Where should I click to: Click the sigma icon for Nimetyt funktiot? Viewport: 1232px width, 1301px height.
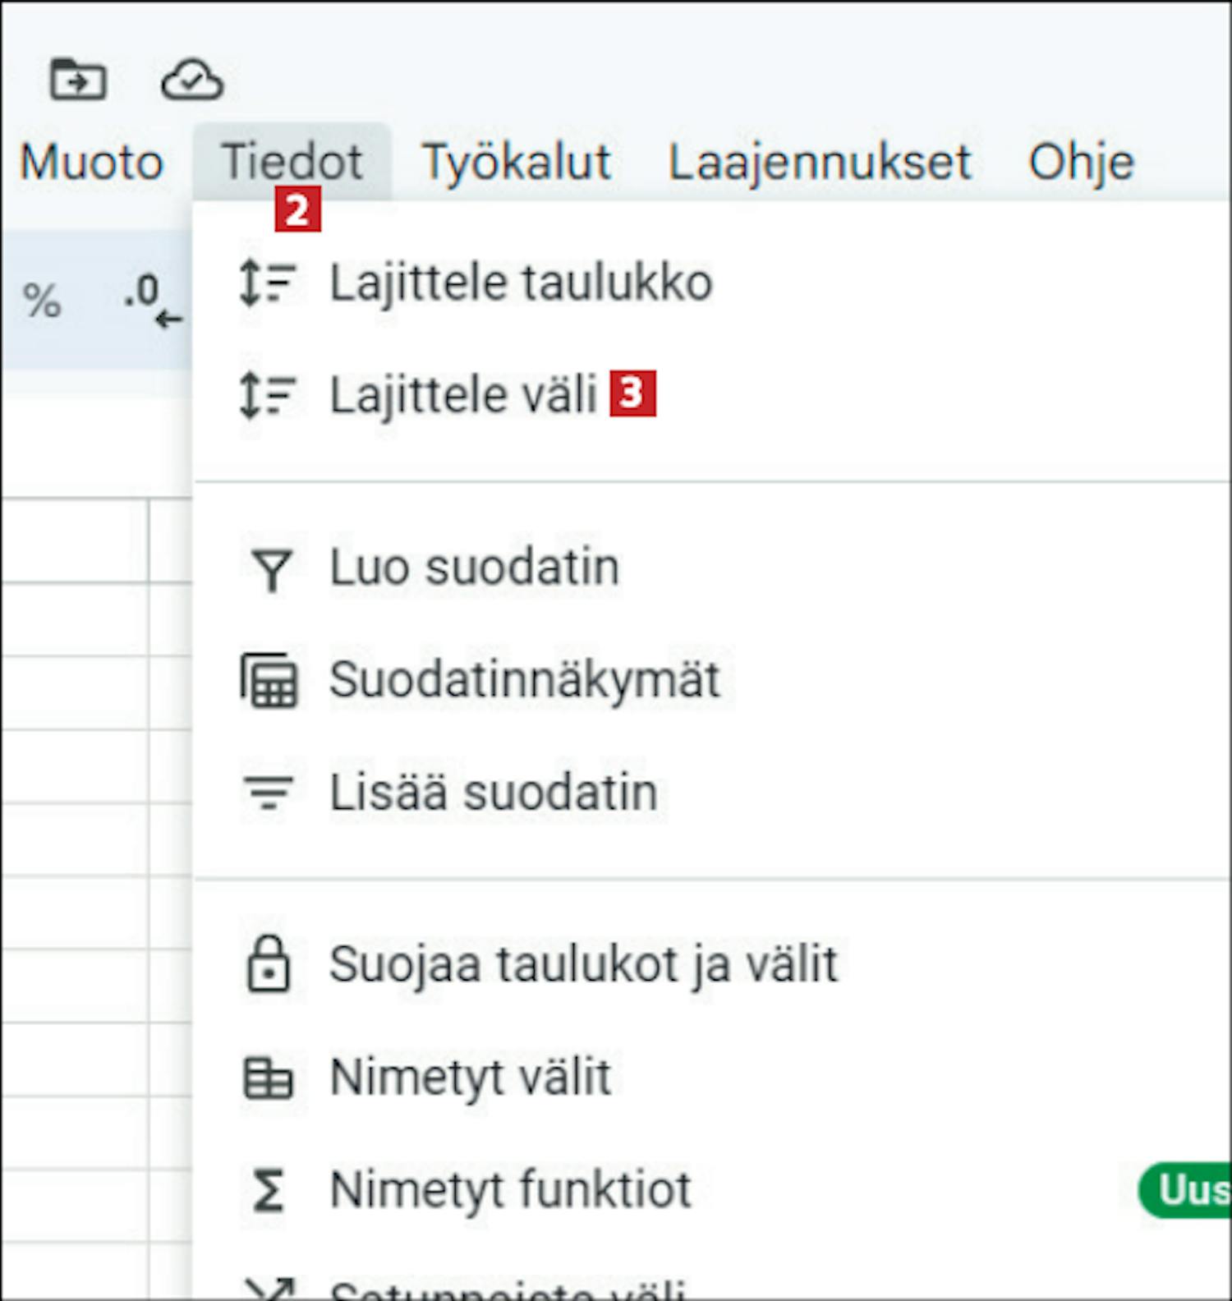point(269,1190)
